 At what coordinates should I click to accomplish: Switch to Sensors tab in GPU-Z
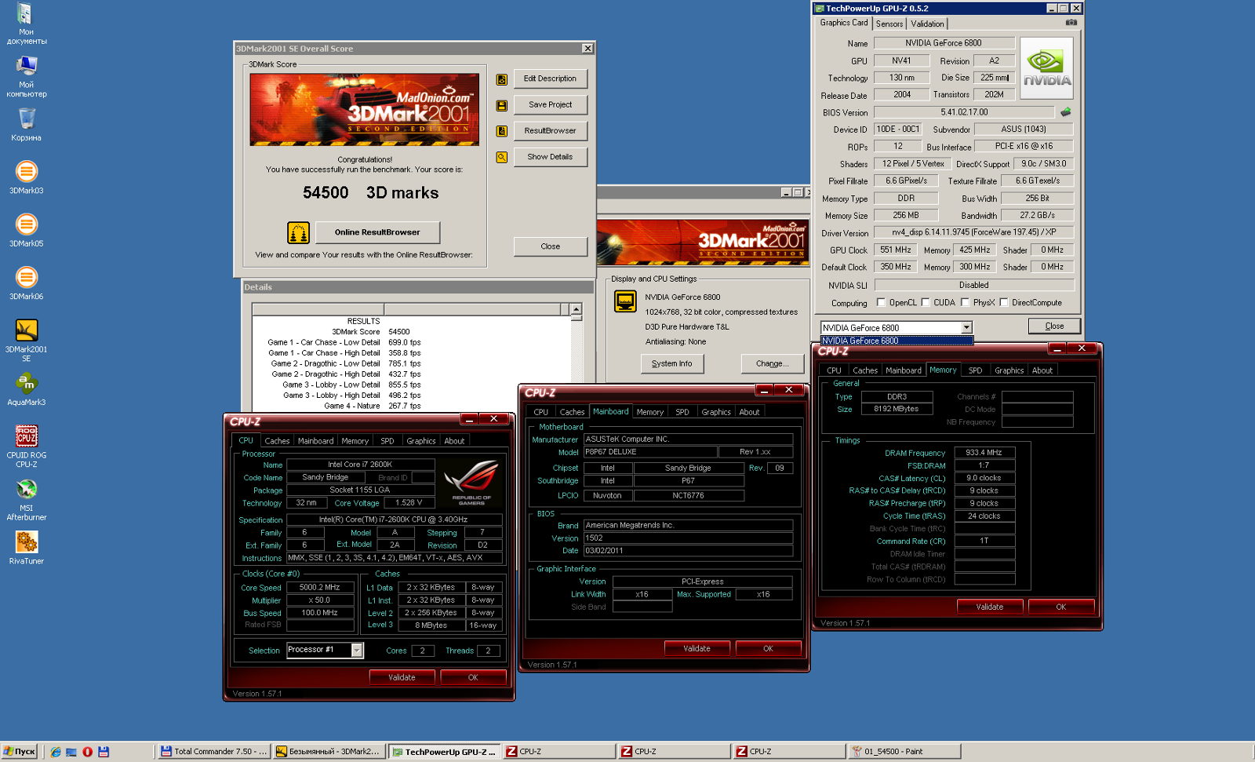889,24
